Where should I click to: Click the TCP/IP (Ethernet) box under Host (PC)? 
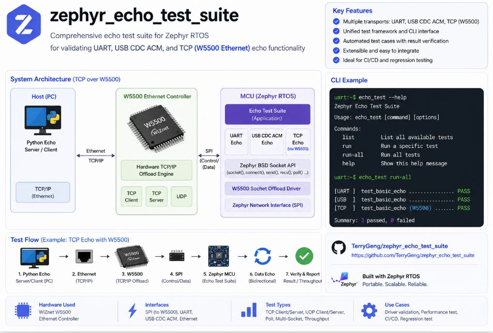click(x=43, y=192)
